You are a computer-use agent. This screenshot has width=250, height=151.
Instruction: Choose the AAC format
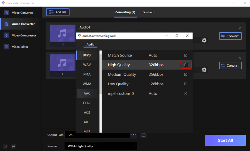click(87, 94)
